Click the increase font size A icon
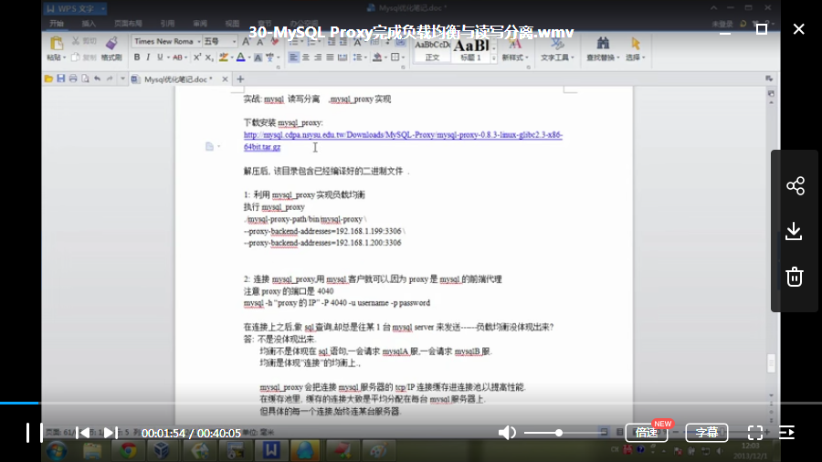 pos(246,42)
